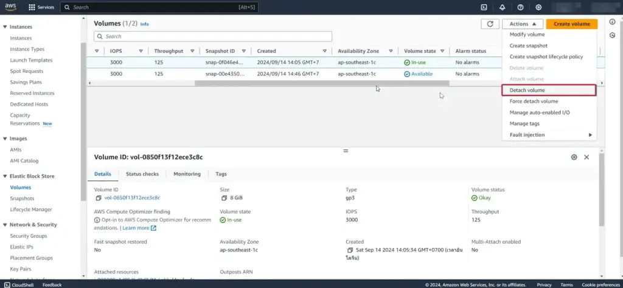Switch to the Monitoring tab
623x288 pixels.
pyautogui.click(x=187, y=174)
